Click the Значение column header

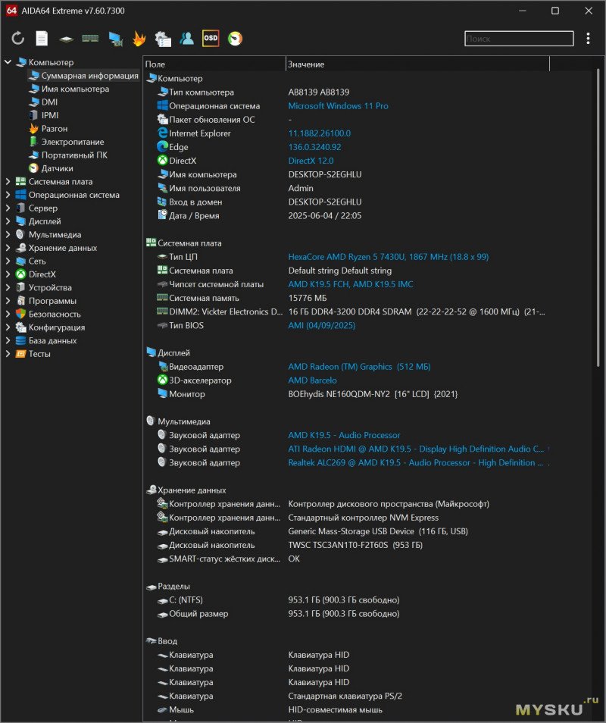tap(417, 64)
